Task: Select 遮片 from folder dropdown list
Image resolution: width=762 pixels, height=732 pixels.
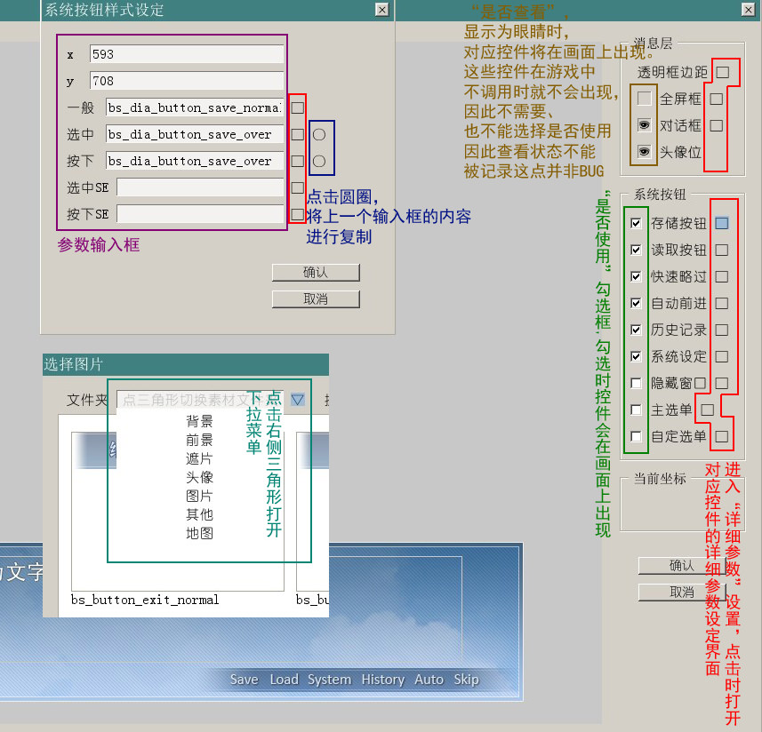Action: click(199, 458)
